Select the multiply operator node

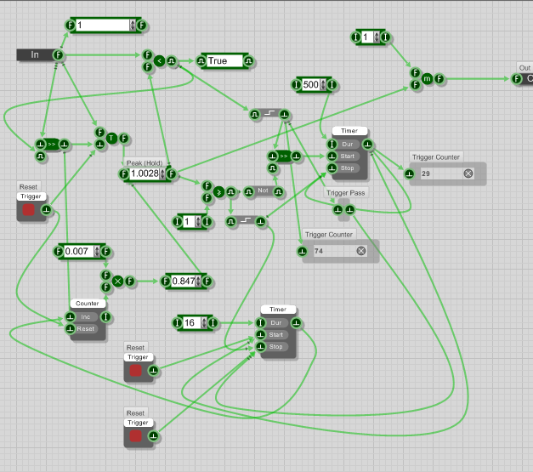point(118,281)
